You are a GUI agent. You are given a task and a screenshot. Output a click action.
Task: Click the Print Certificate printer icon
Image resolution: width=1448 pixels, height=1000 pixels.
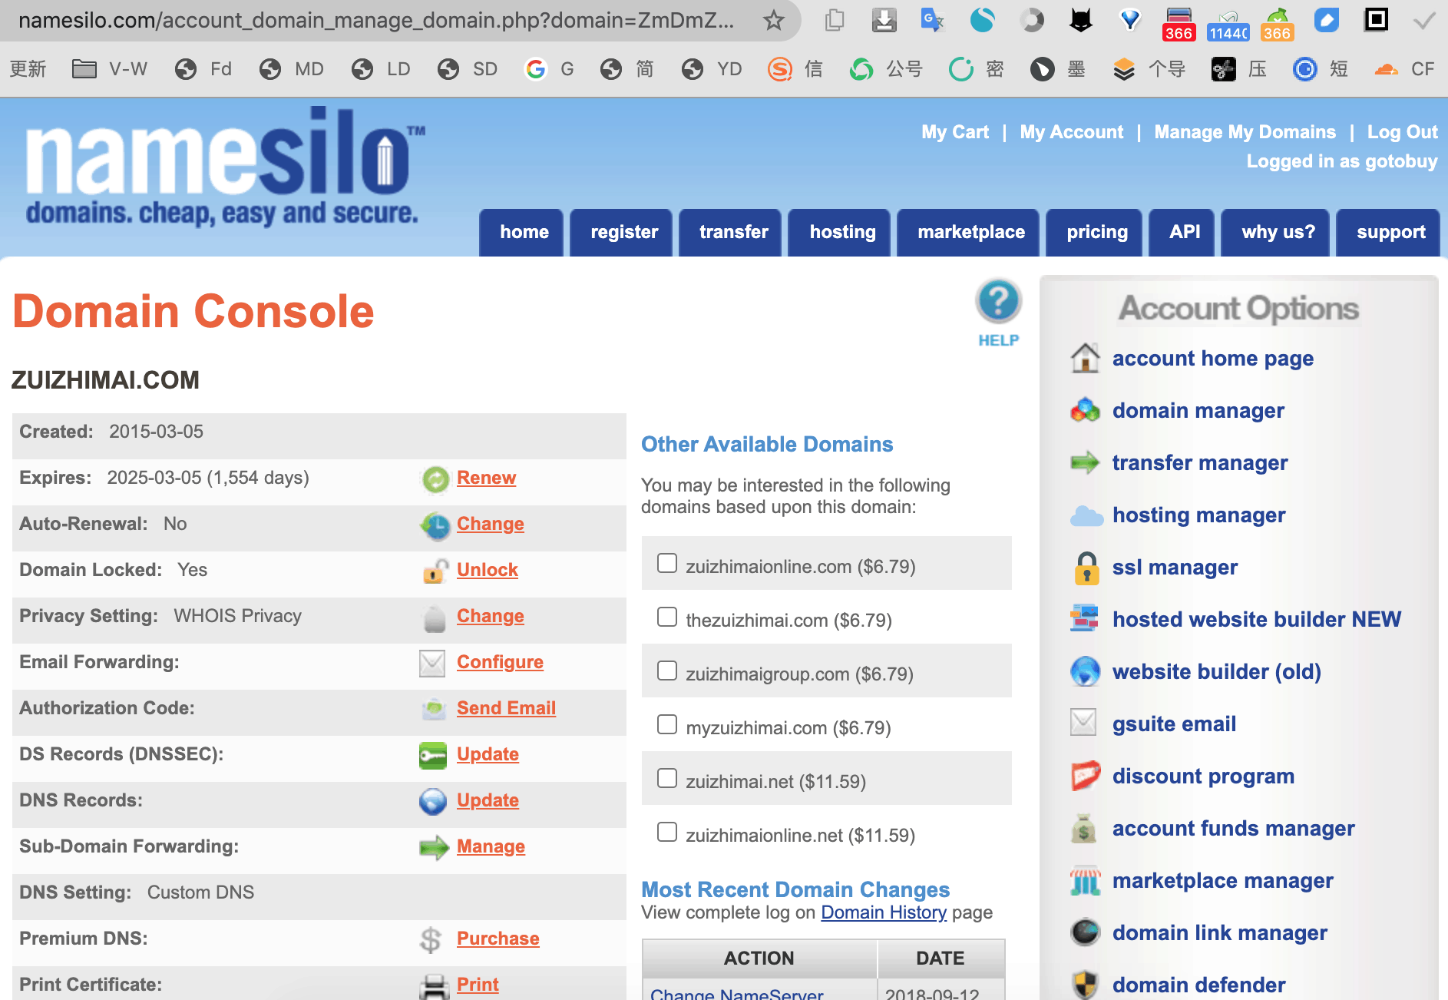tap(435, 986)
